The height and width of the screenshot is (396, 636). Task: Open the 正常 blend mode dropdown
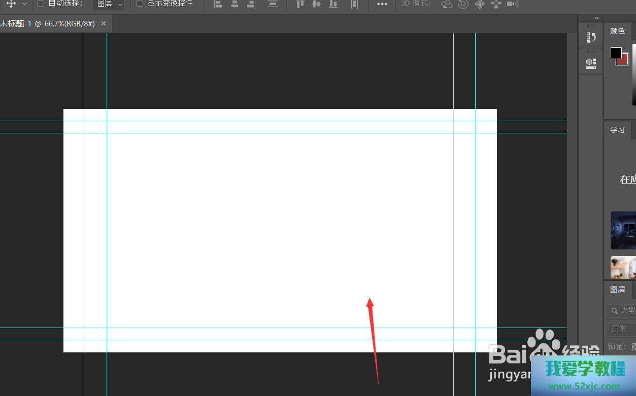point(620,329)
